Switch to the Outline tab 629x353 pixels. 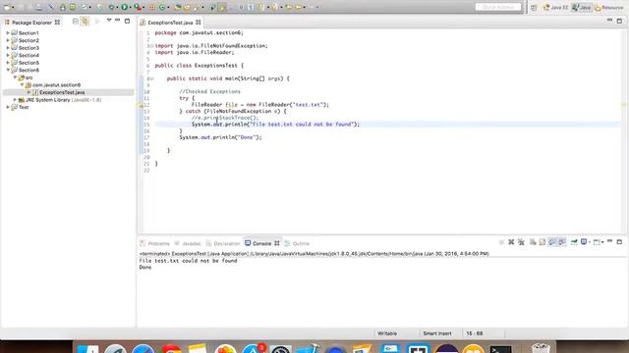[297, 243]
